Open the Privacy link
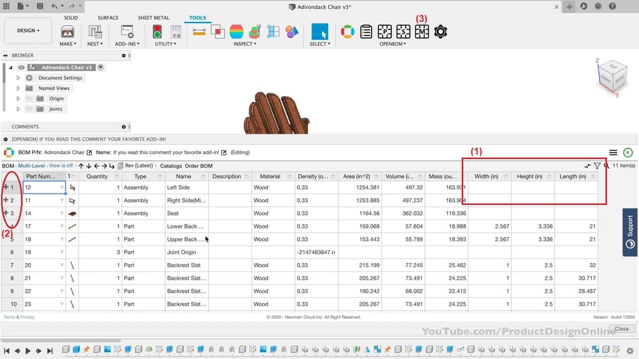This screenshot has height=359, width=639. 27,317
